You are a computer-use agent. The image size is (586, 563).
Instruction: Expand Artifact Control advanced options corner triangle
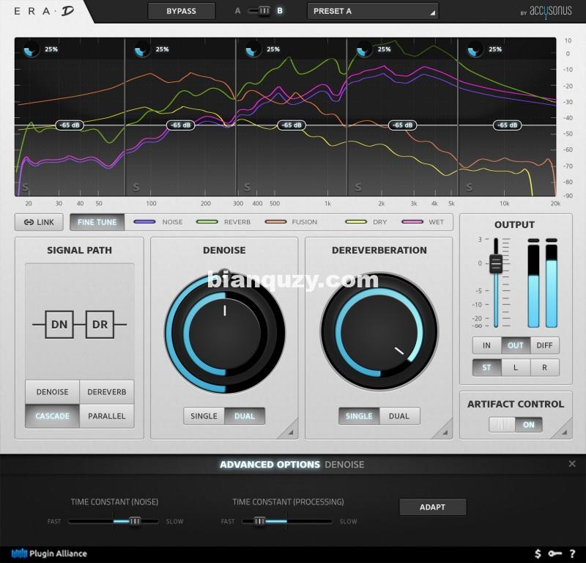point(563,430)
